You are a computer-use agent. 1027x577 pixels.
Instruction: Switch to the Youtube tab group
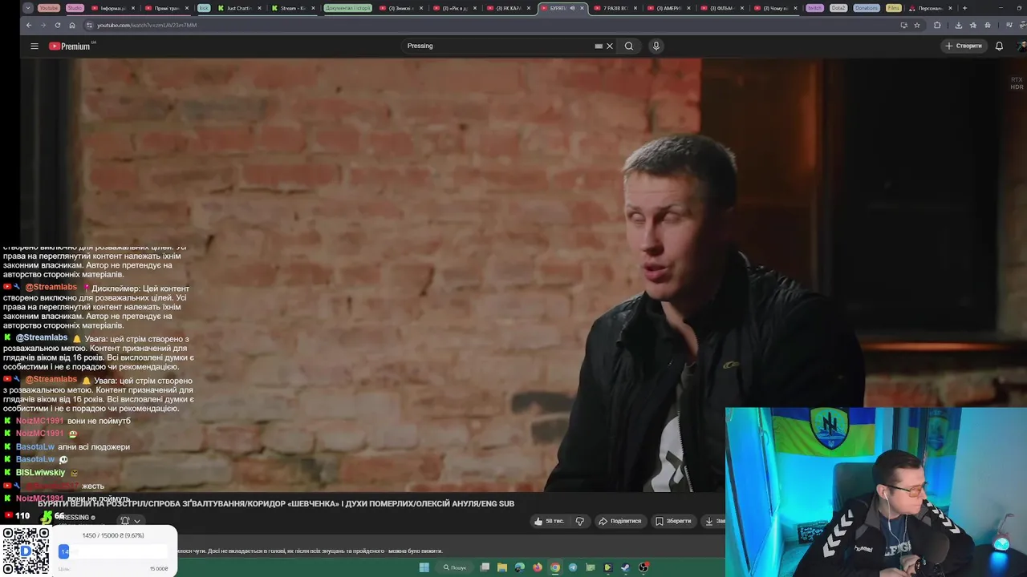coord(49,8)
